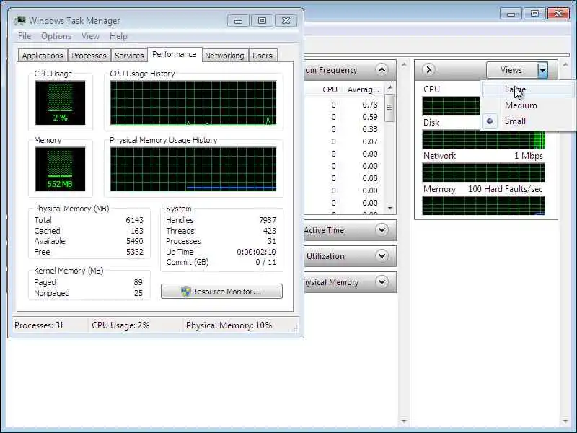
Task: Choose the Small view radio option
Action: (529, 121)
